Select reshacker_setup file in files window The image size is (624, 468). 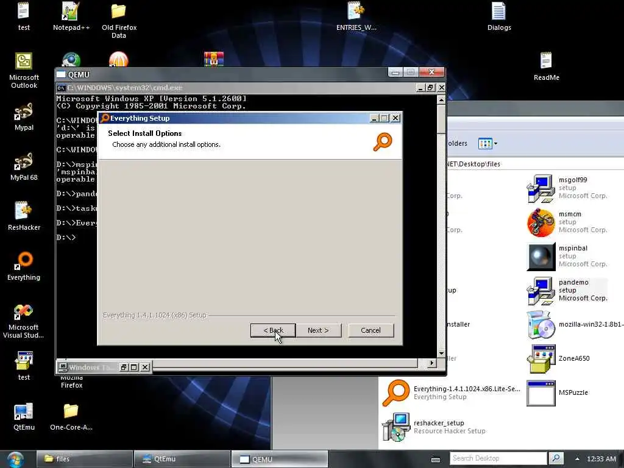434,427
